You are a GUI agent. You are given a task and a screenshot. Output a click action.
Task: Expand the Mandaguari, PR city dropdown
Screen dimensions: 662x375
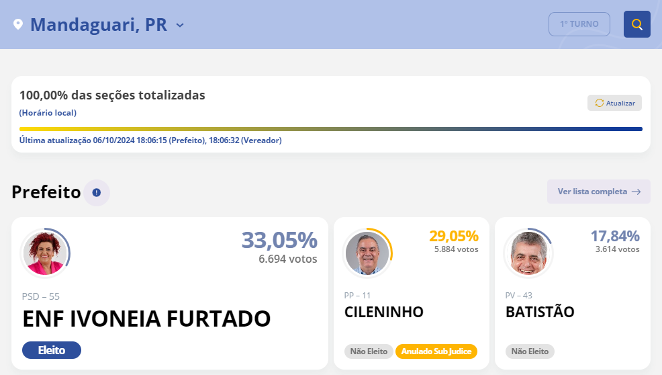tap(179, 26)
